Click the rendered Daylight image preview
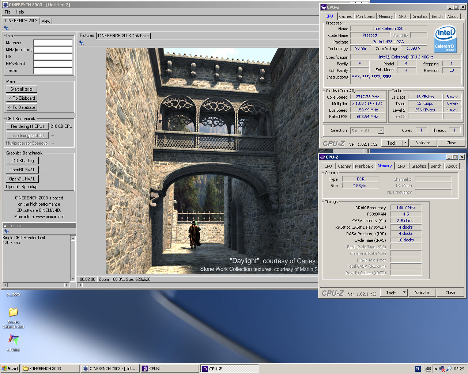 [x=212, y=161]
